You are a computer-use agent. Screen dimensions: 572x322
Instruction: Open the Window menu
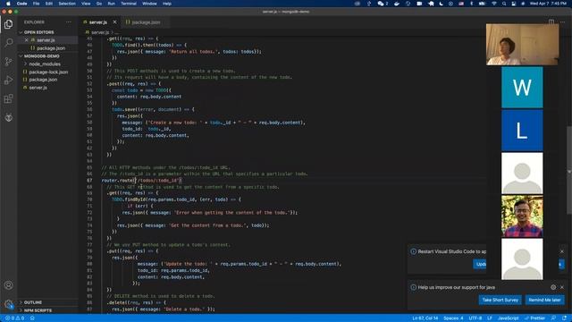(149, 4)
